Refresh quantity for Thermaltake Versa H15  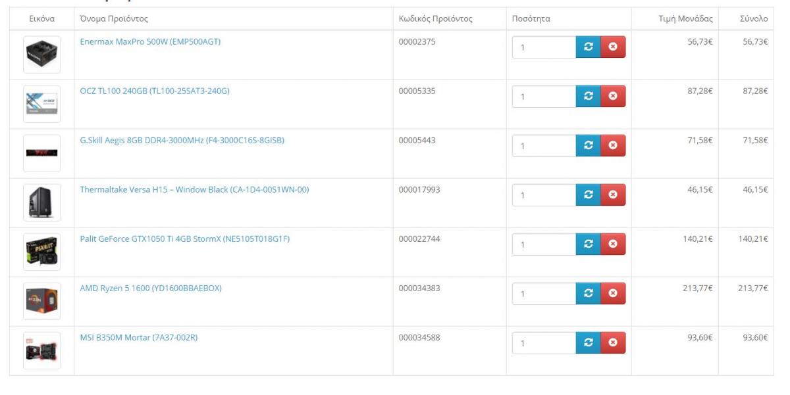click(589, 195)
